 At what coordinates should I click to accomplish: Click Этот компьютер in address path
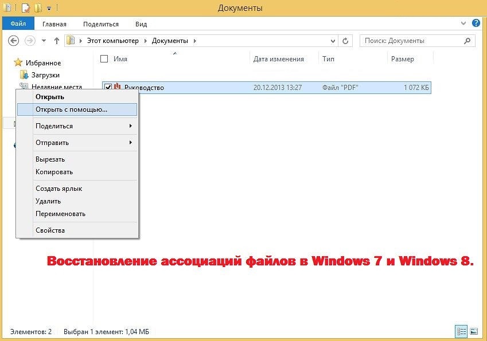tap(113, 41)
